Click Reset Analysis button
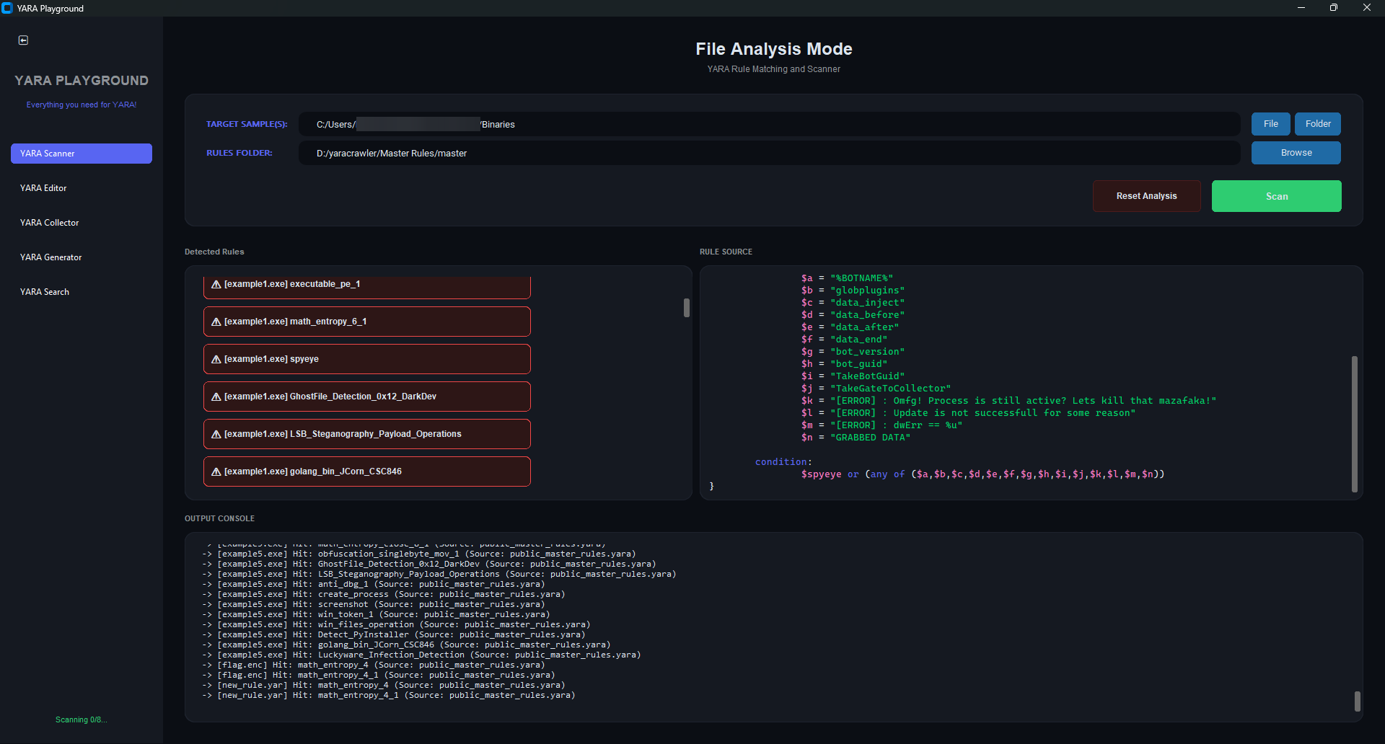Screen dimensions: 1385x744 1146,196
